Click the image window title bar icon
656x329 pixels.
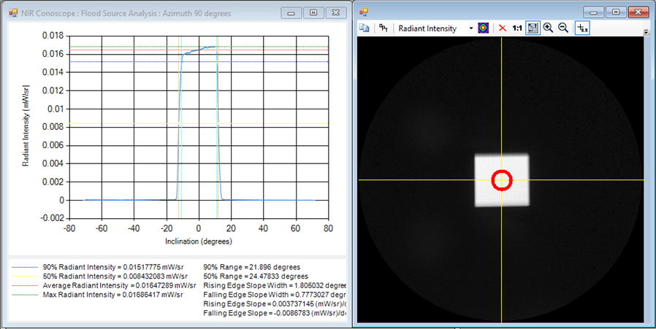pyautogui.click(x=364, y=13)
